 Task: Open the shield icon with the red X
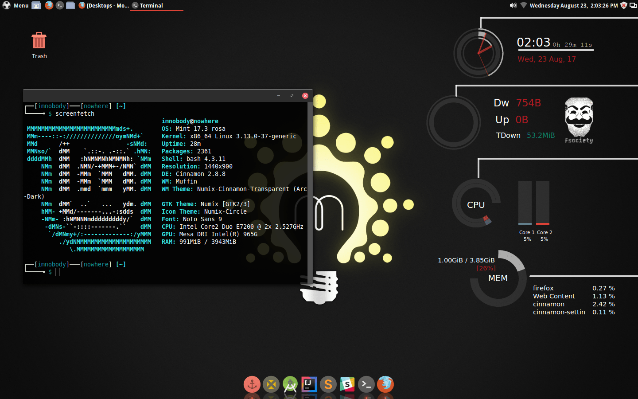[x=624, y=5]
